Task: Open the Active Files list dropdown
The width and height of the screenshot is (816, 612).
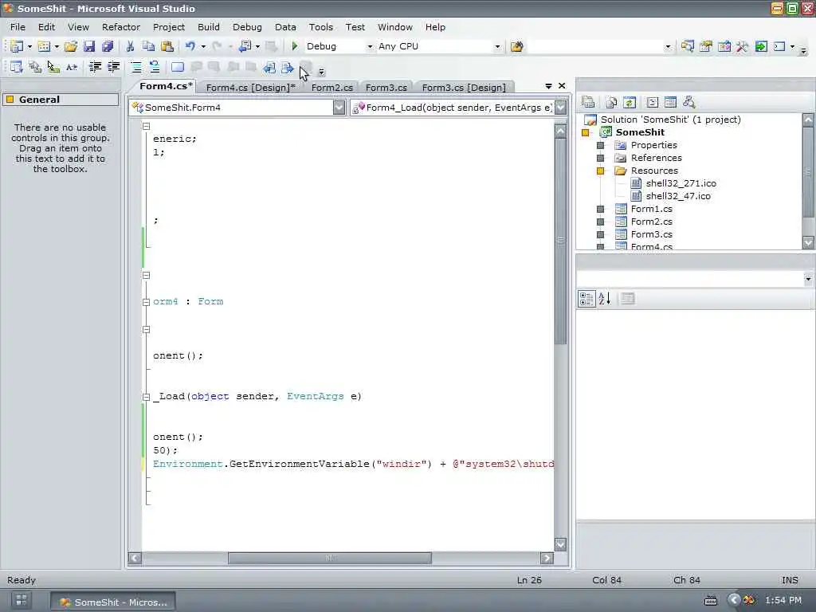Action: click(548, 86)
